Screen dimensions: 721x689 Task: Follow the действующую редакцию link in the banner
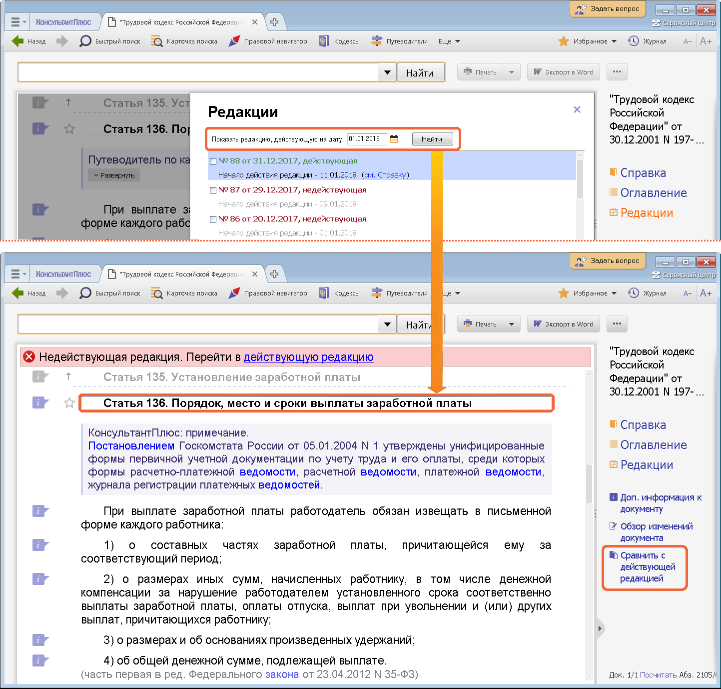[x=308, y=357]
